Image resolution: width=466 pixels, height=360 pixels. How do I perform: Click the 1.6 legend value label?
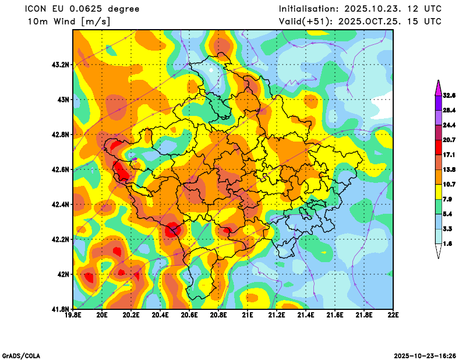click(x=449, y=244)
